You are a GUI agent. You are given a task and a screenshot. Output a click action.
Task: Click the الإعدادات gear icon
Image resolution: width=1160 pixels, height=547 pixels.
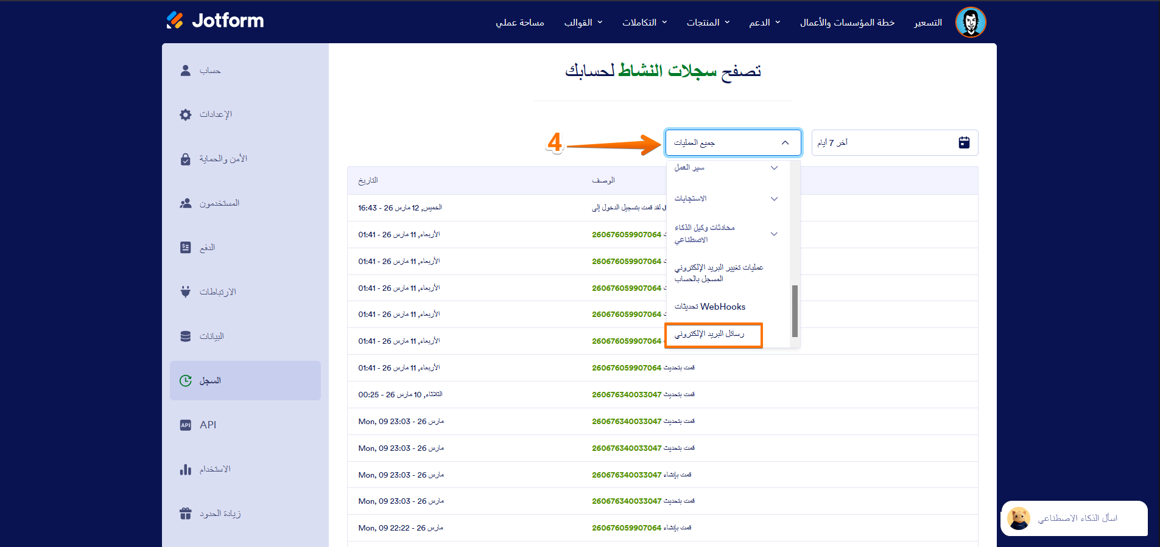point(186,114)
